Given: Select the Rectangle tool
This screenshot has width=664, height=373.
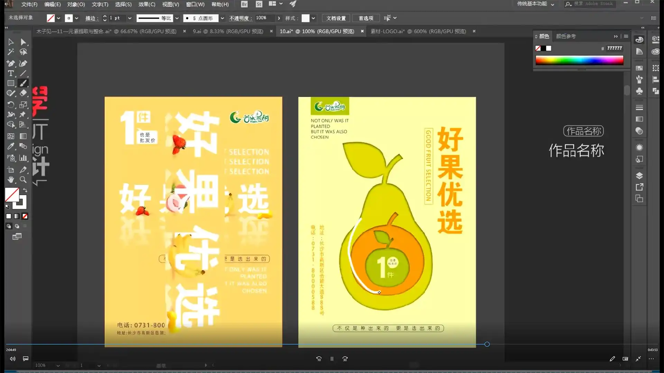Looking at the screenshot, I should coord(11,83).
